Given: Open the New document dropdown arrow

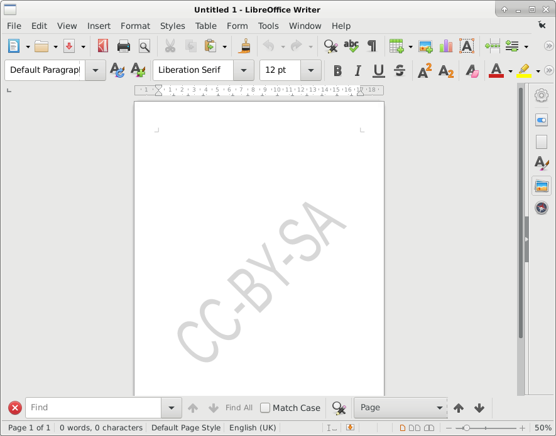Looking at the screenshot, I should tap(28, 46).
